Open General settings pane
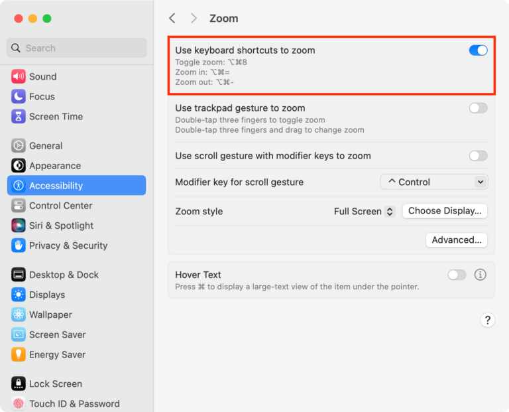Image resolution: width=509 pixels, height=412 pixels. click(46, 145)
